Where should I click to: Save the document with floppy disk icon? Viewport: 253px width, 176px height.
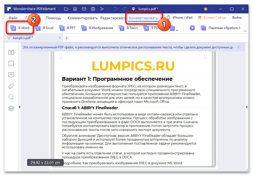coord(75,9)
